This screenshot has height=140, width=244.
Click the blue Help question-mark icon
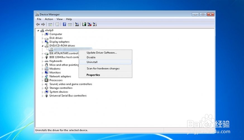(x=64, y=24)
